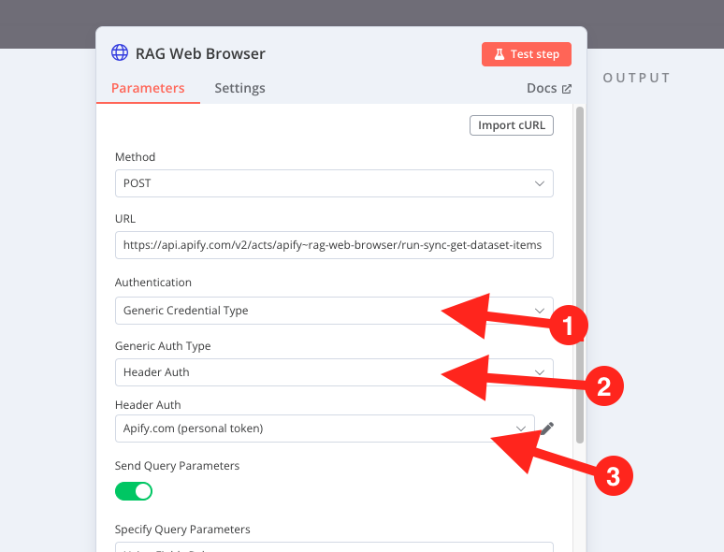724x552 pixels.
Task: Expand the Authentication dropdown
Action: pyautogui.click(x=333, y=311)
